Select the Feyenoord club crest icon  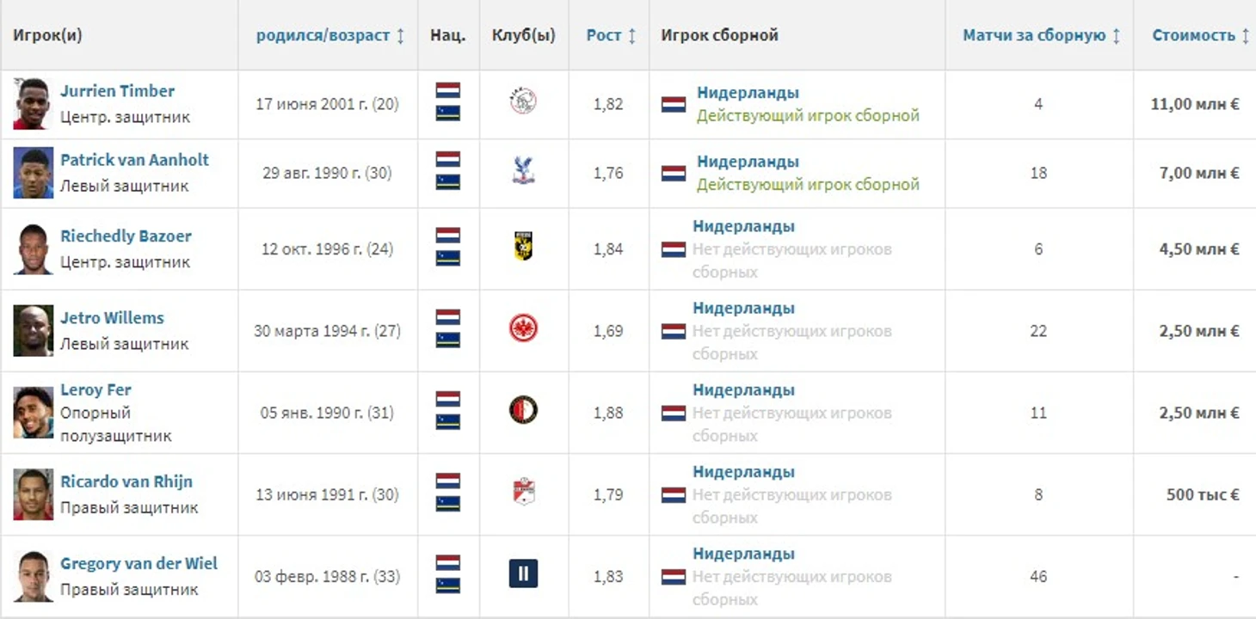point(523,411)
